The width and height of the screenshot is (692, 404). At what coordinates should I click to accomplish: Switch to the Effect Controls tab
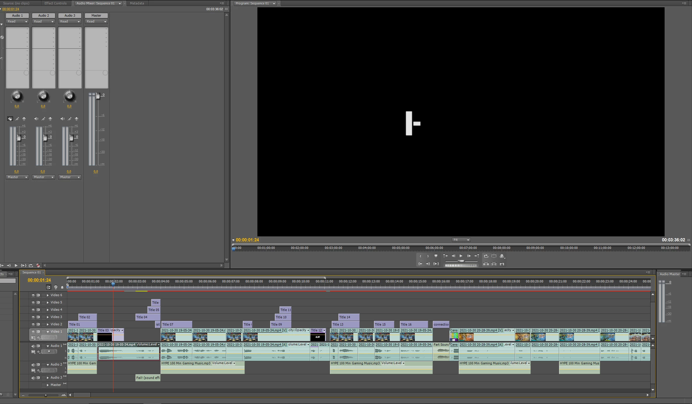[55, 3]
